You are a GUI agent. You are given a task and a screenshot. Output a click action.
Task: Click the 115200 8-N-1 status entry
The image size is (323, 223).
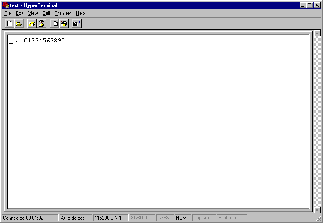click(111, 218)
